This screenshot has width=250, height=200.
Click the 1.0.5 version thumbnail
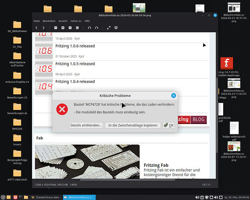click(x=44, y=69)
